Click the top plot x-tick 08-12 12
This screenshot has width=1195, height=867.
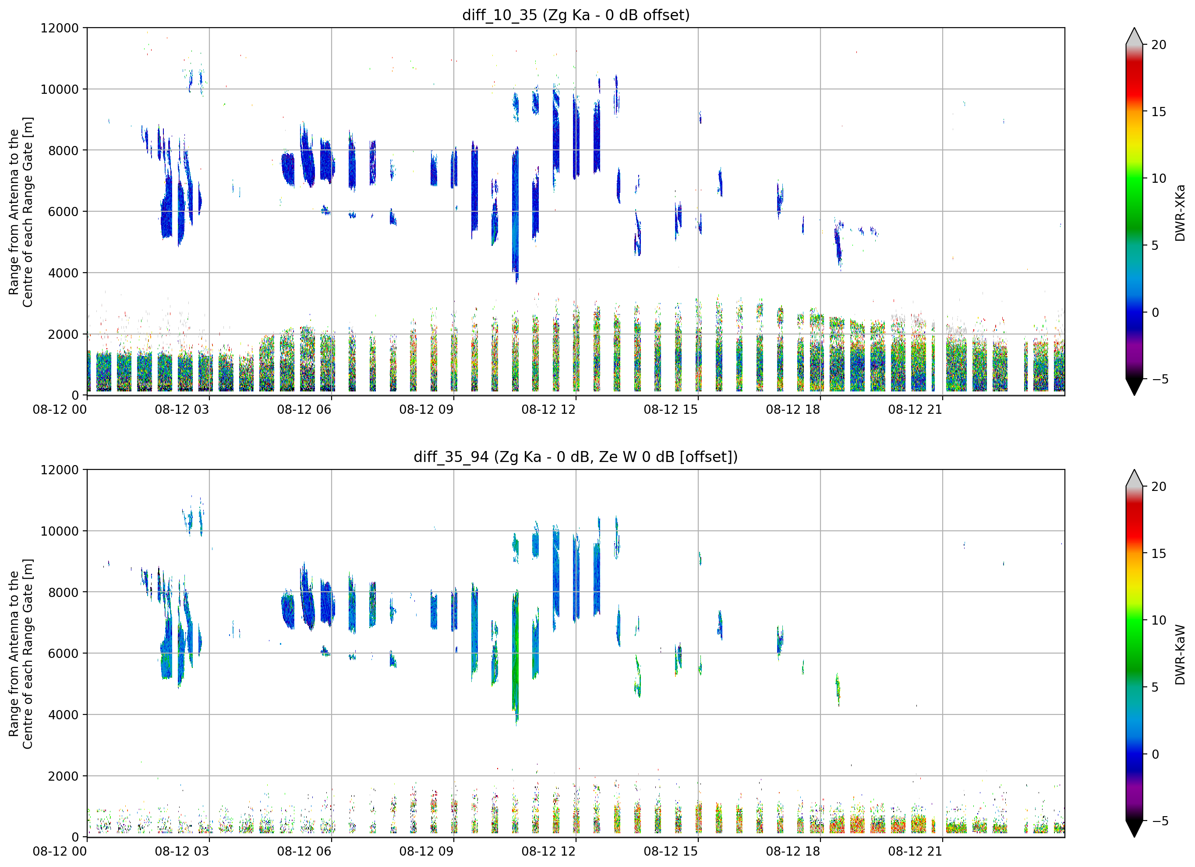[x=548, y=410]
